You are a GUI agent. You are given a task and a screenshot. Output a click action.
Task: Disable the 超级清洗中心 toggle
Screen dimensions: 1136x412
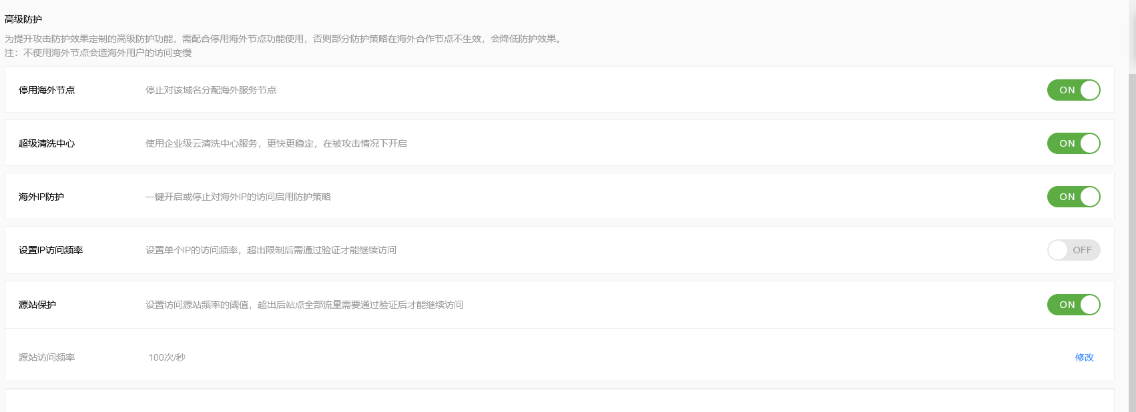click(1073, 143)
